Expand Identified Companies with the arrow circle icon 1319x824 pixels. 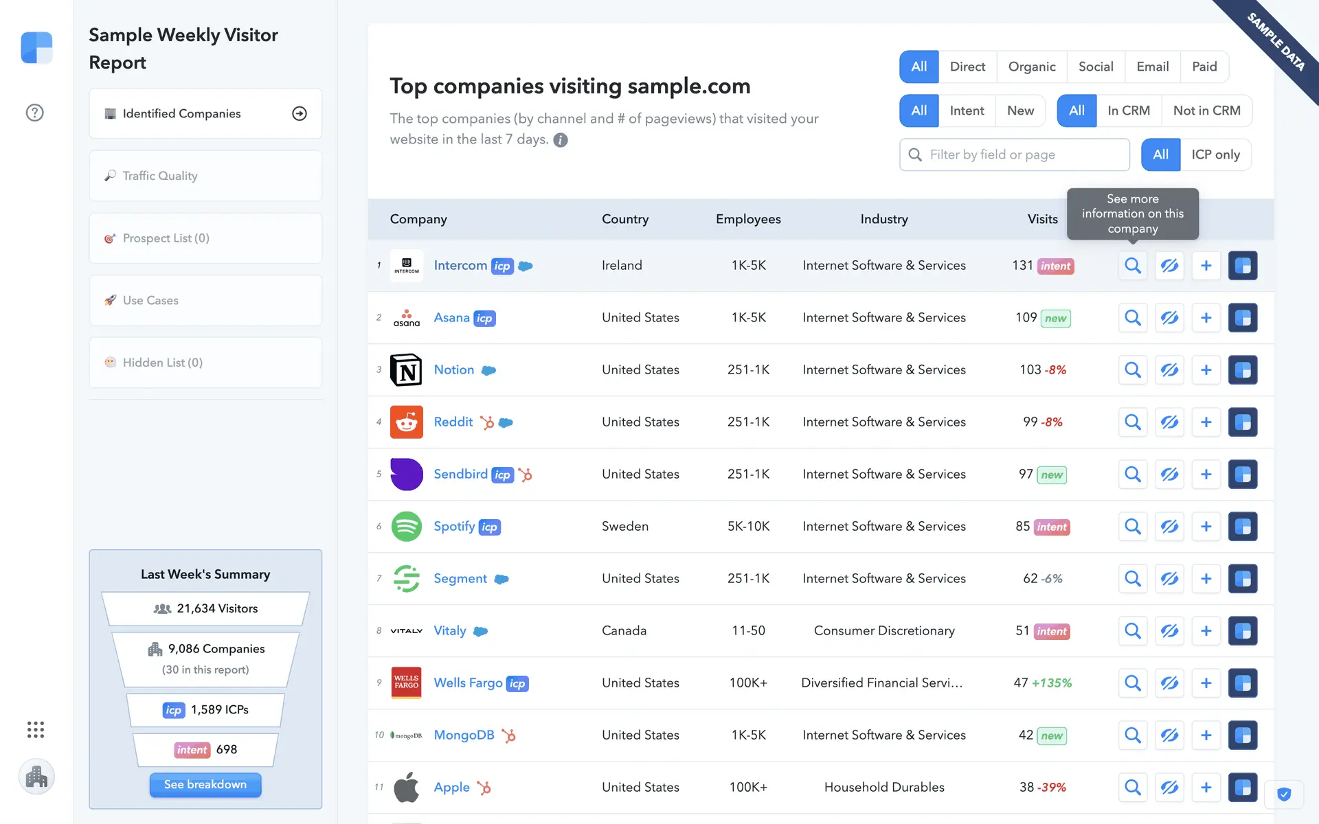coord(300,114)
